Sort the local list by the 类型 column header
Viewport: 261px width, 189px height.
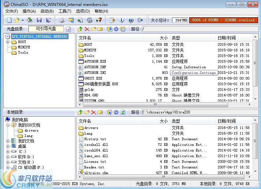190,121
